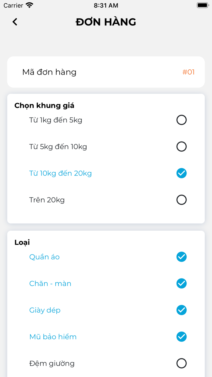Tap the 'Quần áo' label text
This screenshot has width=212, height=377.
(x=44, y=257)
